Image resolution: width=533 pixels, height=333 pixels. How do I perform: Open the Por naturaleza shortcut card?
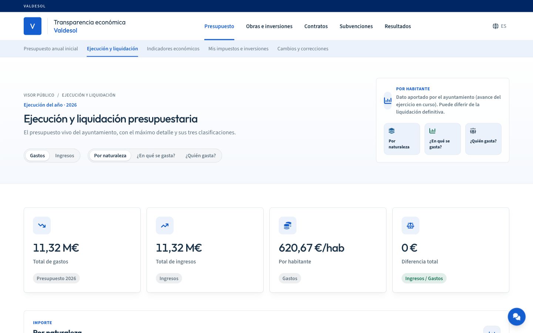(x=402, y=139)
